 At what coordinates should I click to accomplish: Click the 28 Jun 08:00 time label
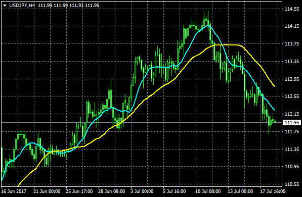(111, 191)
